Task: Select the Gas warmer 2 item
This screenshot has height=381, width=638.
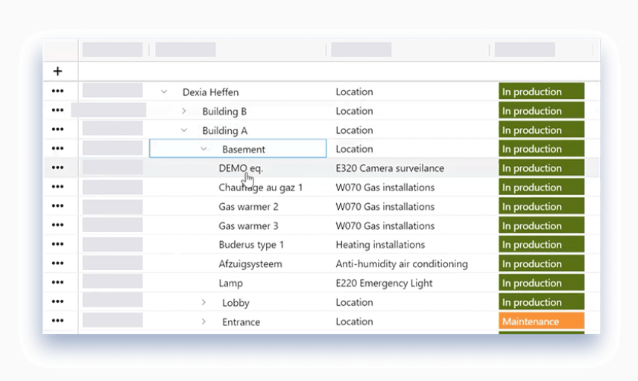Action: pos(248,207)
